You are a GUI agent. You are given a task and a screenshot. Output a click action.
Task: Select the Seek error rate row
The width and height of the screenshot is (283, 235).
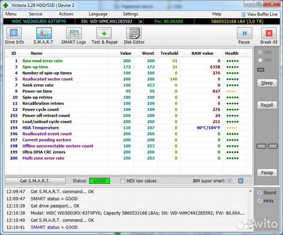129,85
